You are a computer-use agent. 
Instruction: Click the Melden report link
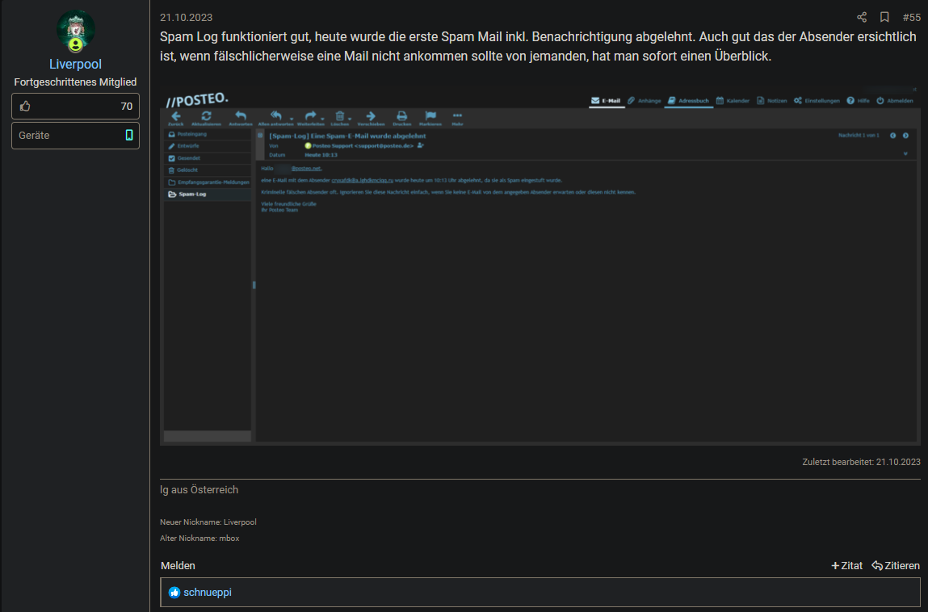click(178, 565)
